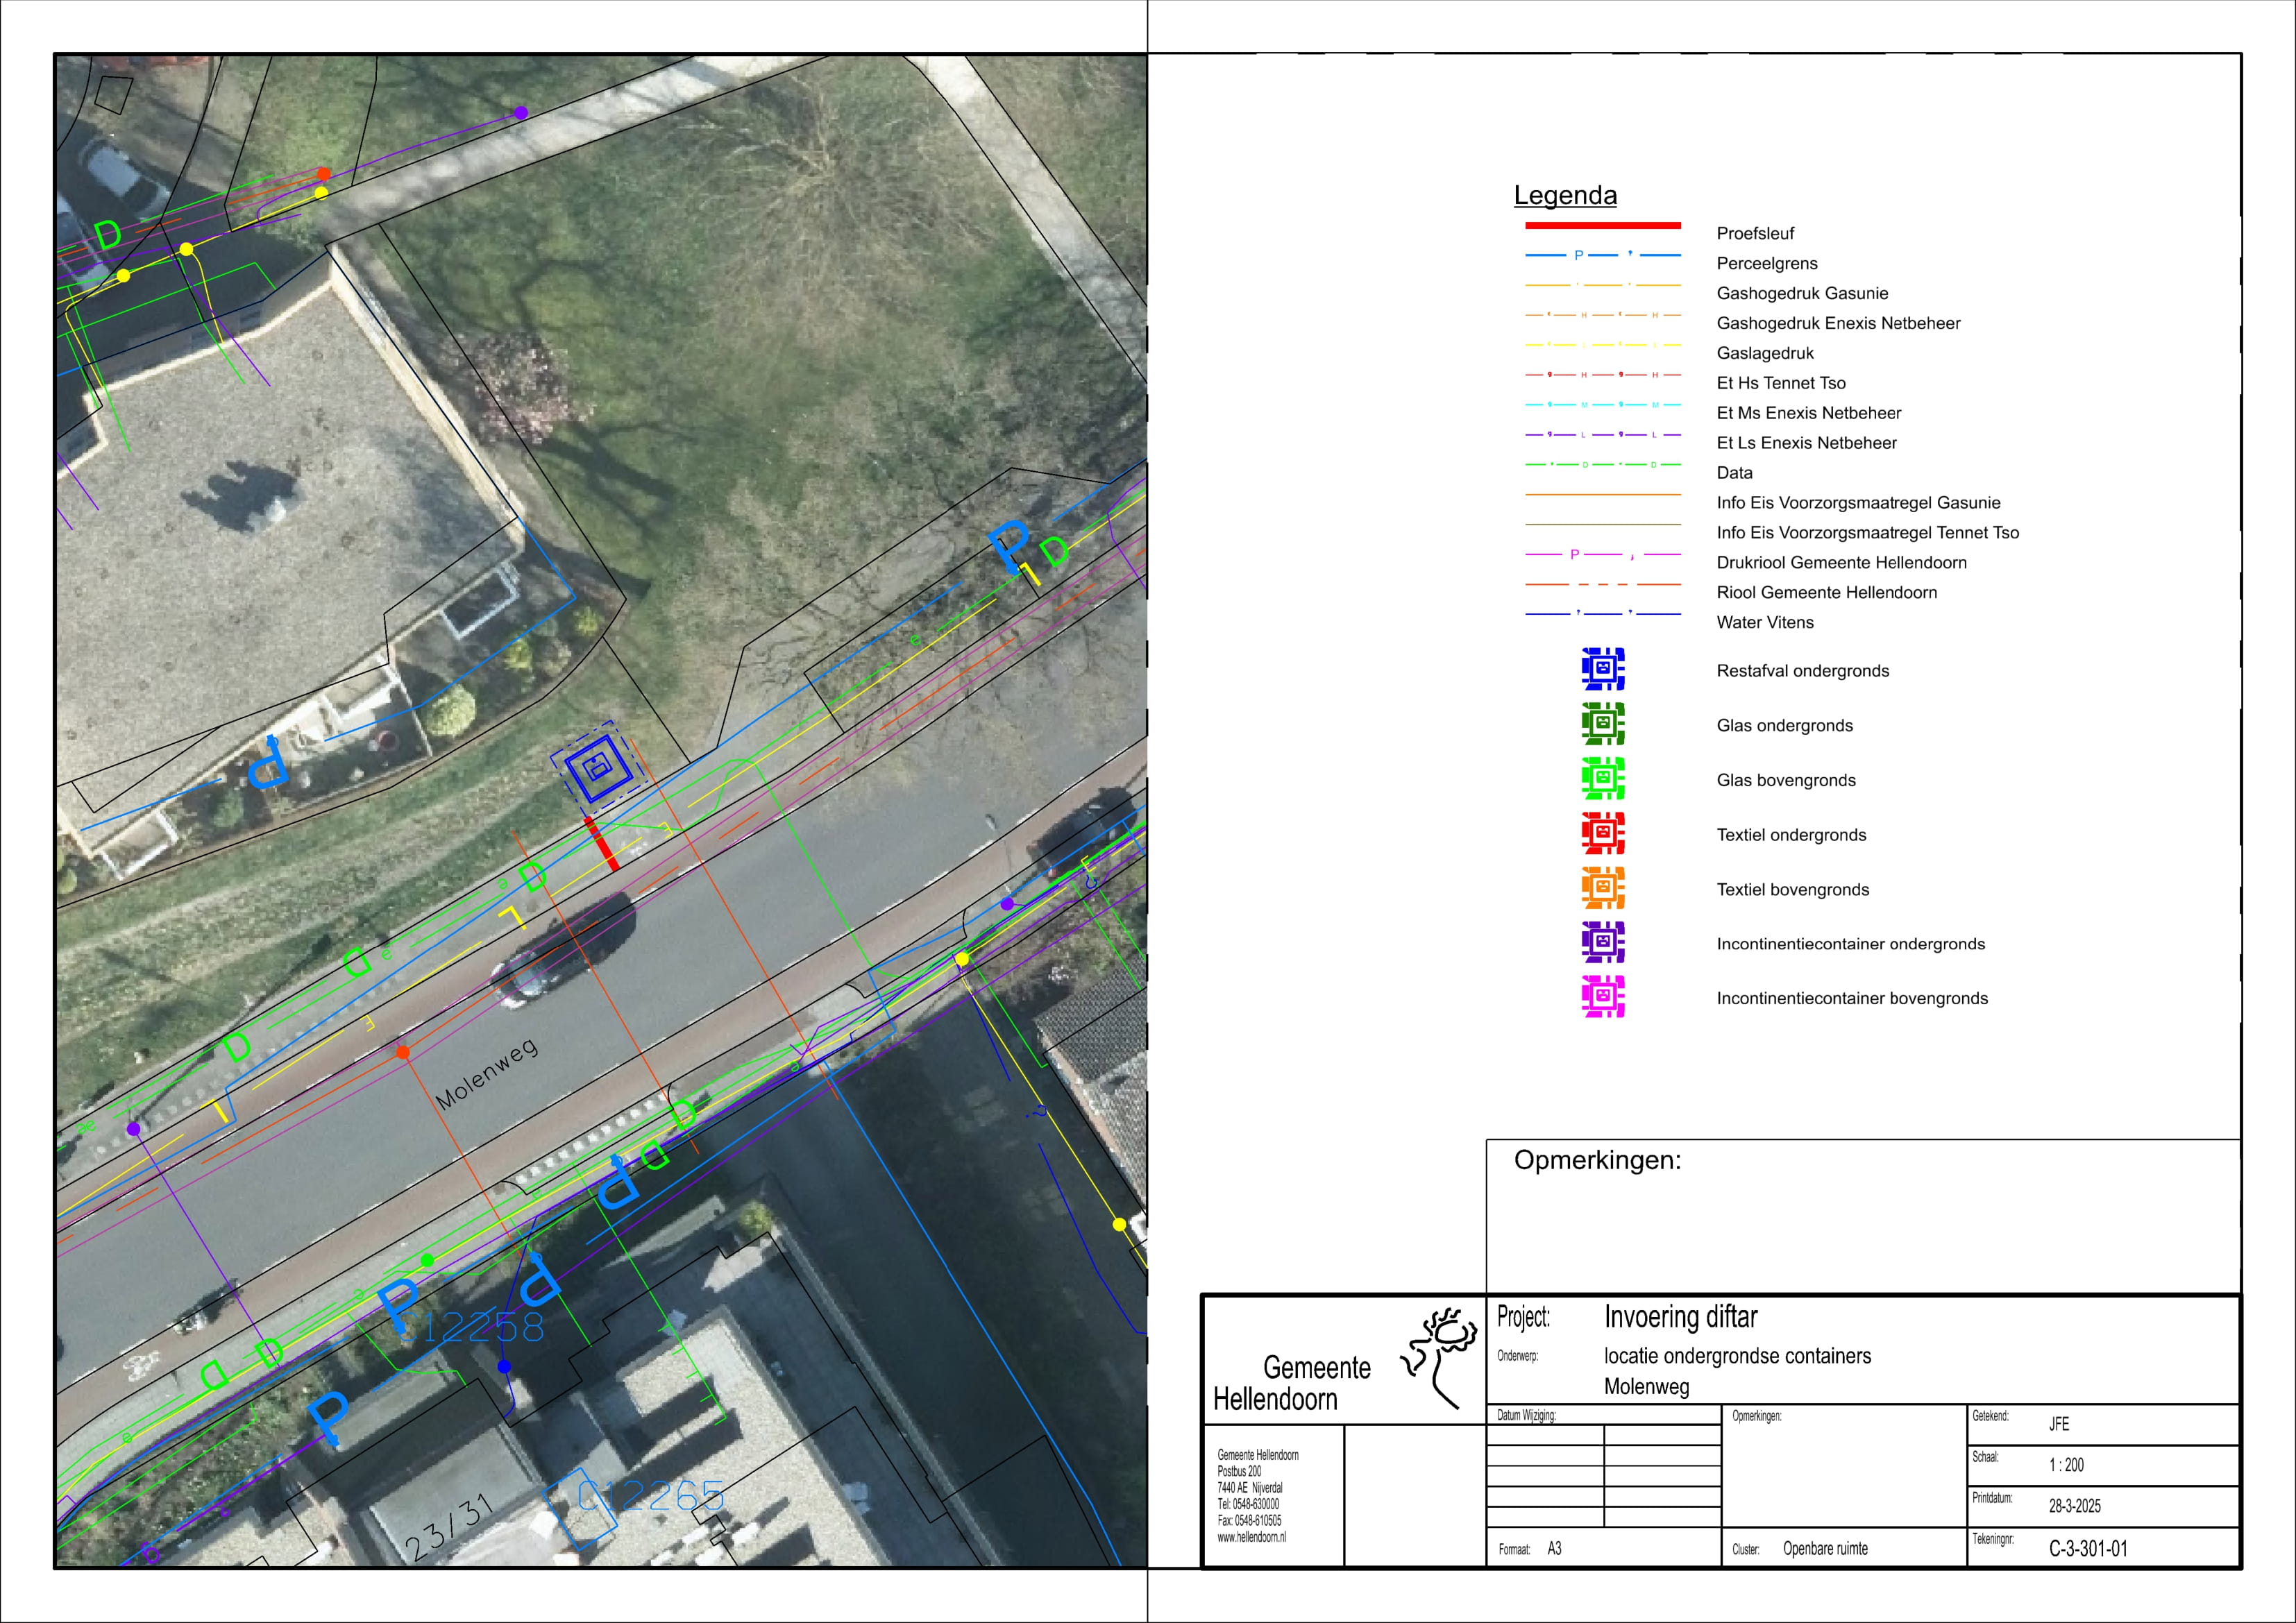This screenshot has width=2296, height=1623.
Task: Click the magenta Incontinentiecontainer bovengronds icon
Action: click(1602, 997)
